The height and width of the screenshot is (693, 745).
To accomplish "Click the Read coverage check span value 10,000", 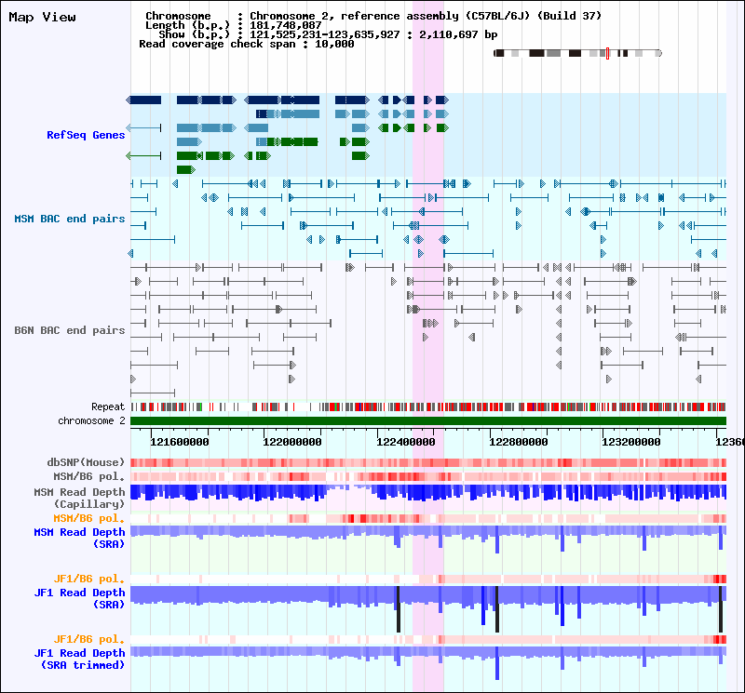I will (334, 44).
